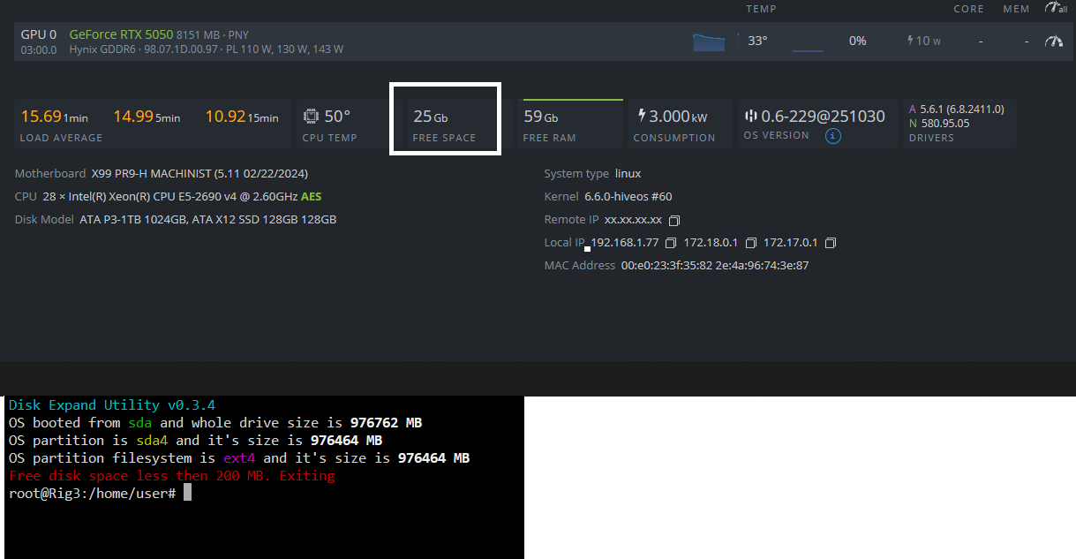Copy local IP 172.18.0.1

[x=751, y=243]
